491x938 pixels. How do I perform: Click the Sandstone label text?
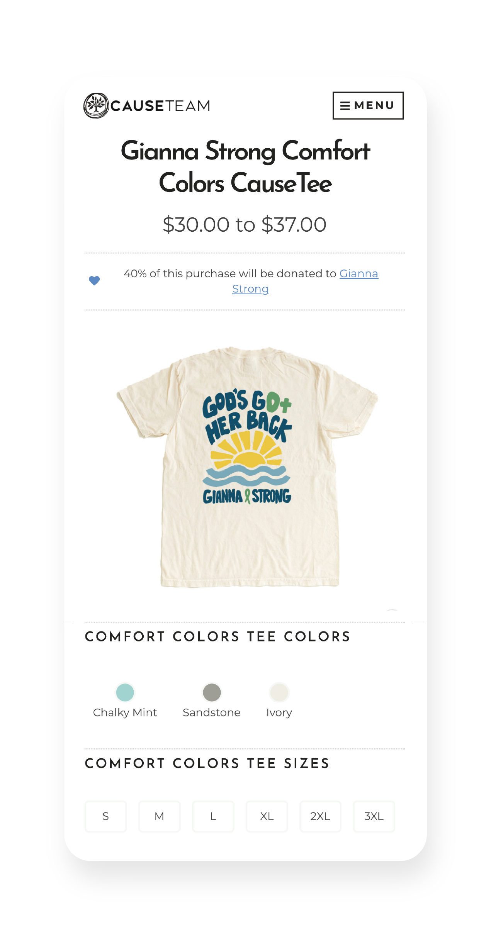pos(212,712)
